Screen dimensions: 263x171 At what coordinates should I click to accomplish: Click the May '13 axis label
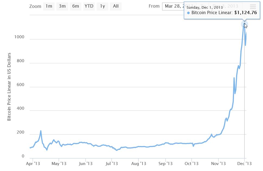[59, 164]
